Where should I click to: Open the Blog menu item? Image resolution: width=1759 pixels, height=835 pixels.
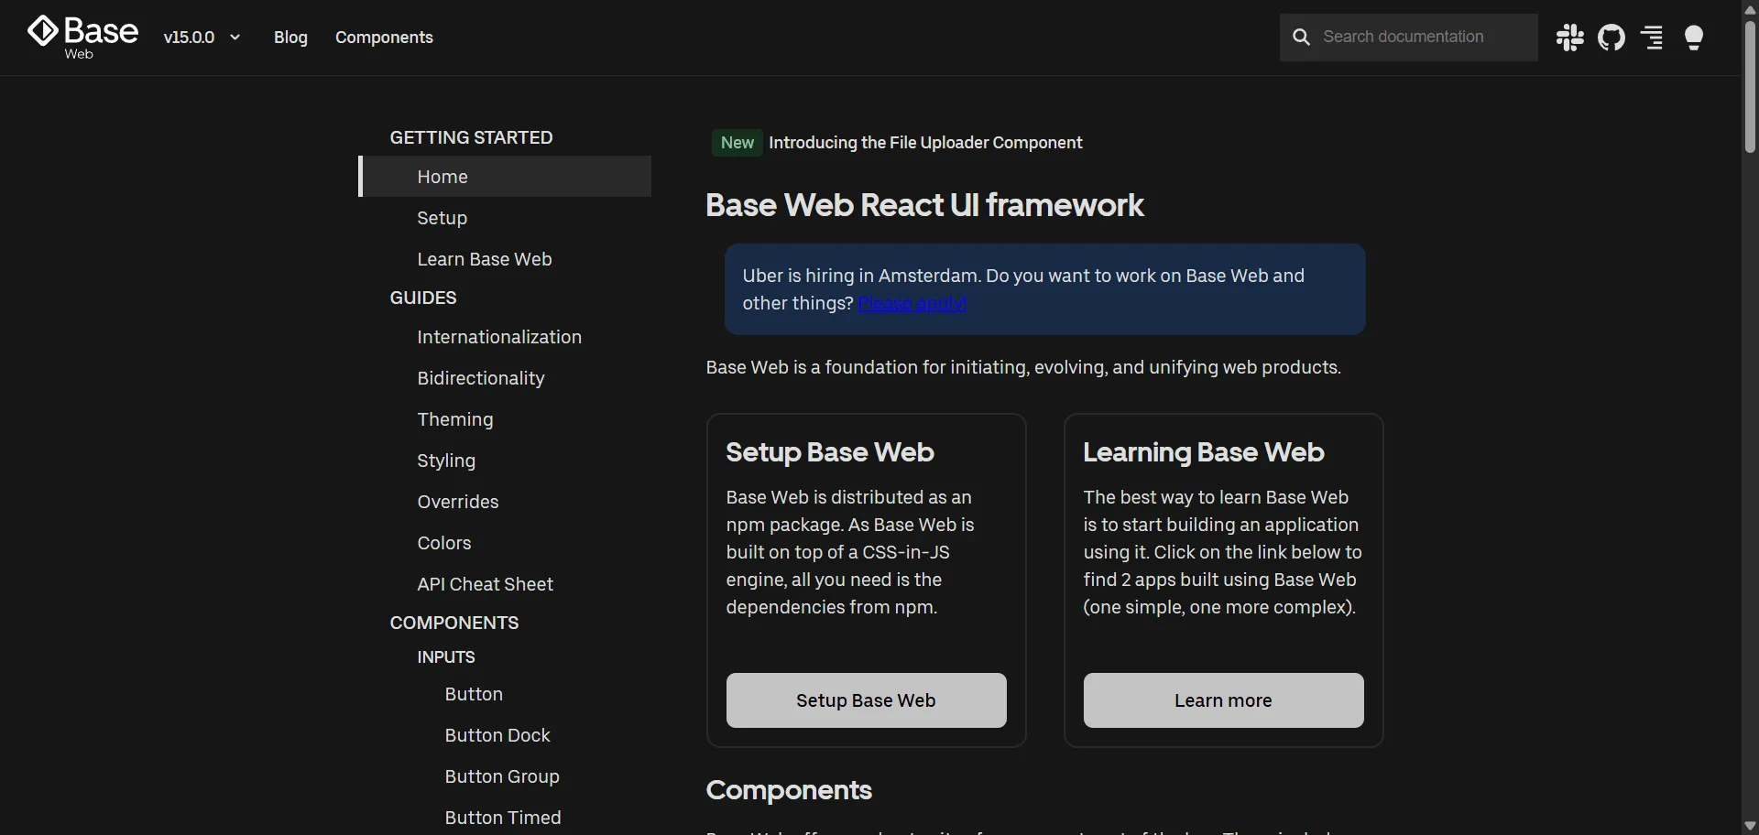[290, 38]
